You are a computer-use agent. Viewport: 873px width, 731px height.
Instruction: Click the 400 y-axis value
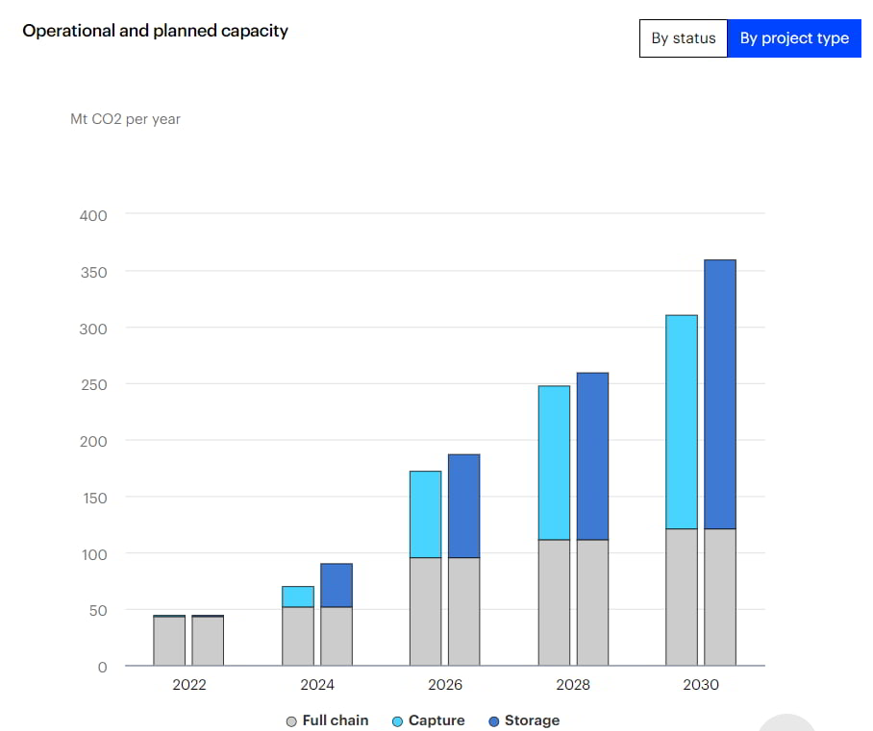pyautogui.click(x=93, y=216)
